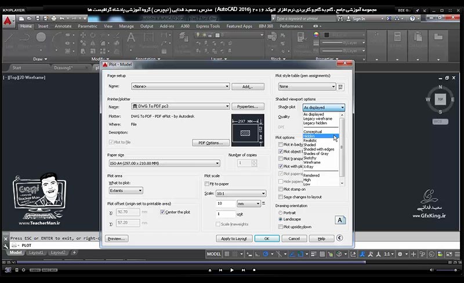464x283 pixels.
Task: Click the plot scale value 10 field
Action: [x=226, y=204]
